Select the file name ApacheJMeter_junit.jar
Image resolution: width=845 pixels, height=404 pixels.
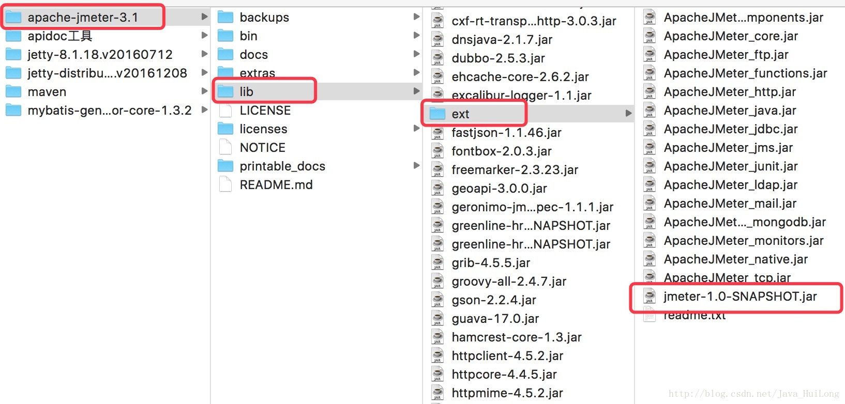click(x=731, y=166)
